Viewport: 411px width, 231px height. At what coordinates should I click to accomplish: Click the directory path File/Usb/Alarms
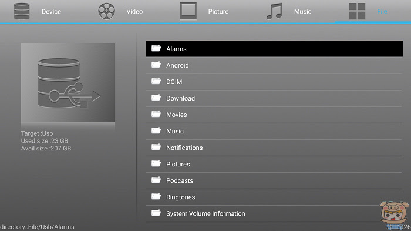point(37,227)
